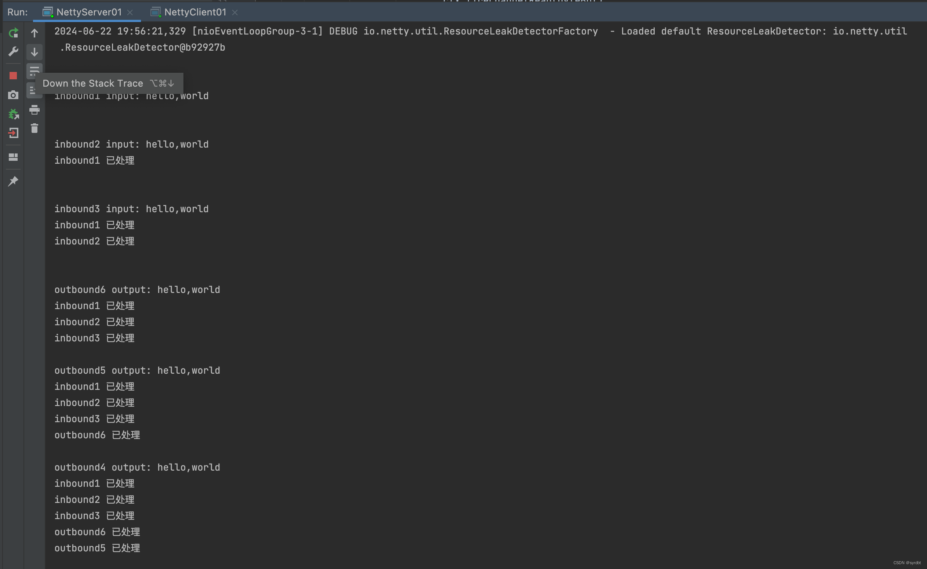The height and width of the screenshot is (569, 927).
Task: Click the Exit icon in the run toolbar
Action: pyautogui.click(x=13, y=133)
